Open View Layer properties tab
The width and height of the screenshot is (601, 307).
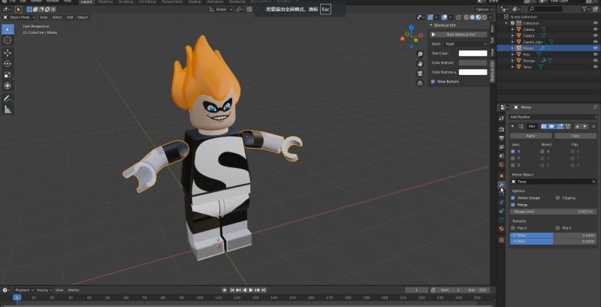tap(501, 147)
